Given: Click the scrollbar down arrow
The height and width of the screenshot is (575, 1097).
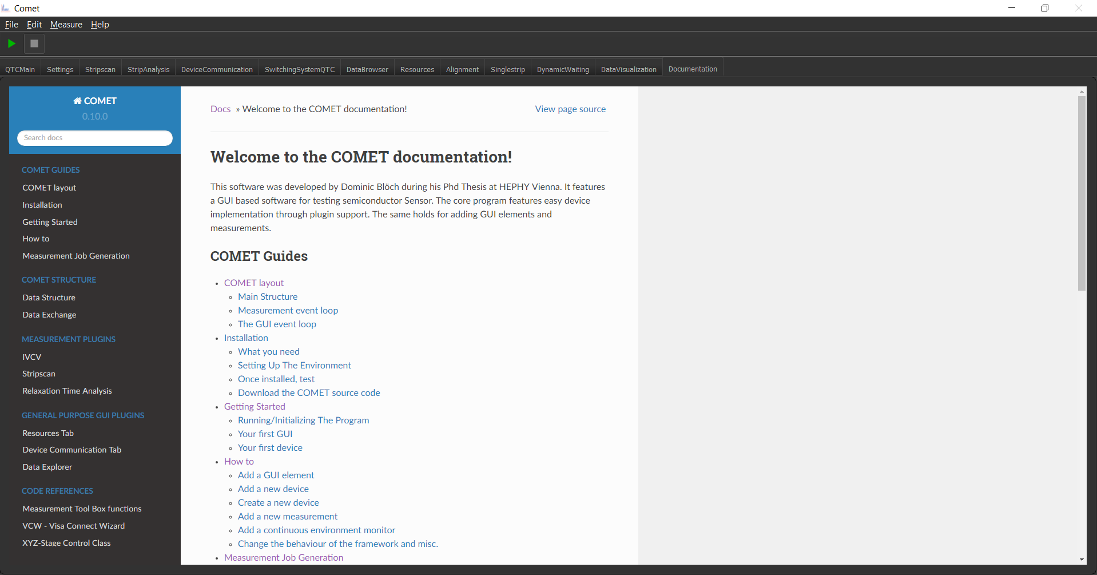Looking at the screenshot, I should pos(1082,560).
